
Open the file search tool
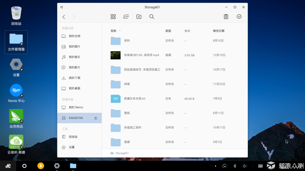tap(152, 17)
